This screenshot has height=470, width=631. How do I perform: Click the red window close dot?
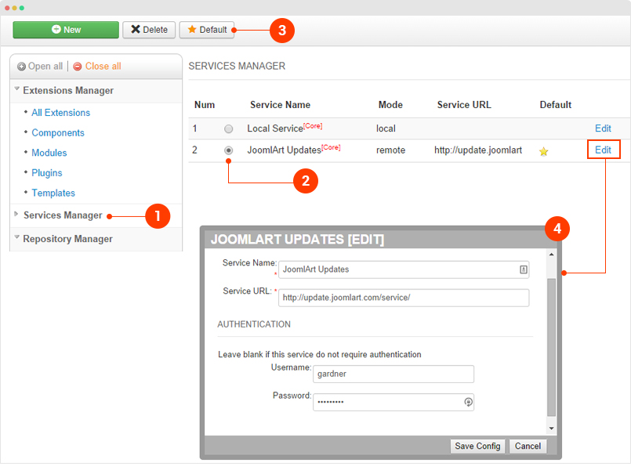7,8
